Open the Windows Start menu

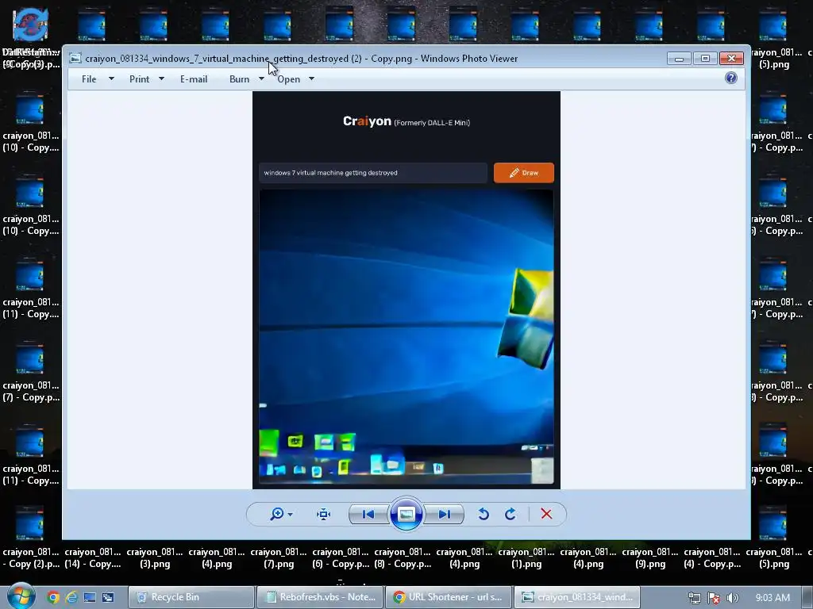click(21, 596)
